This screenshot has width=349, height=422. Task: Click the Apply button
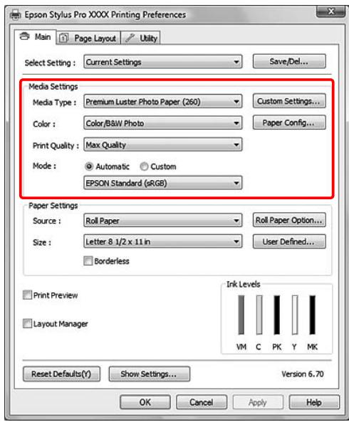258,402
